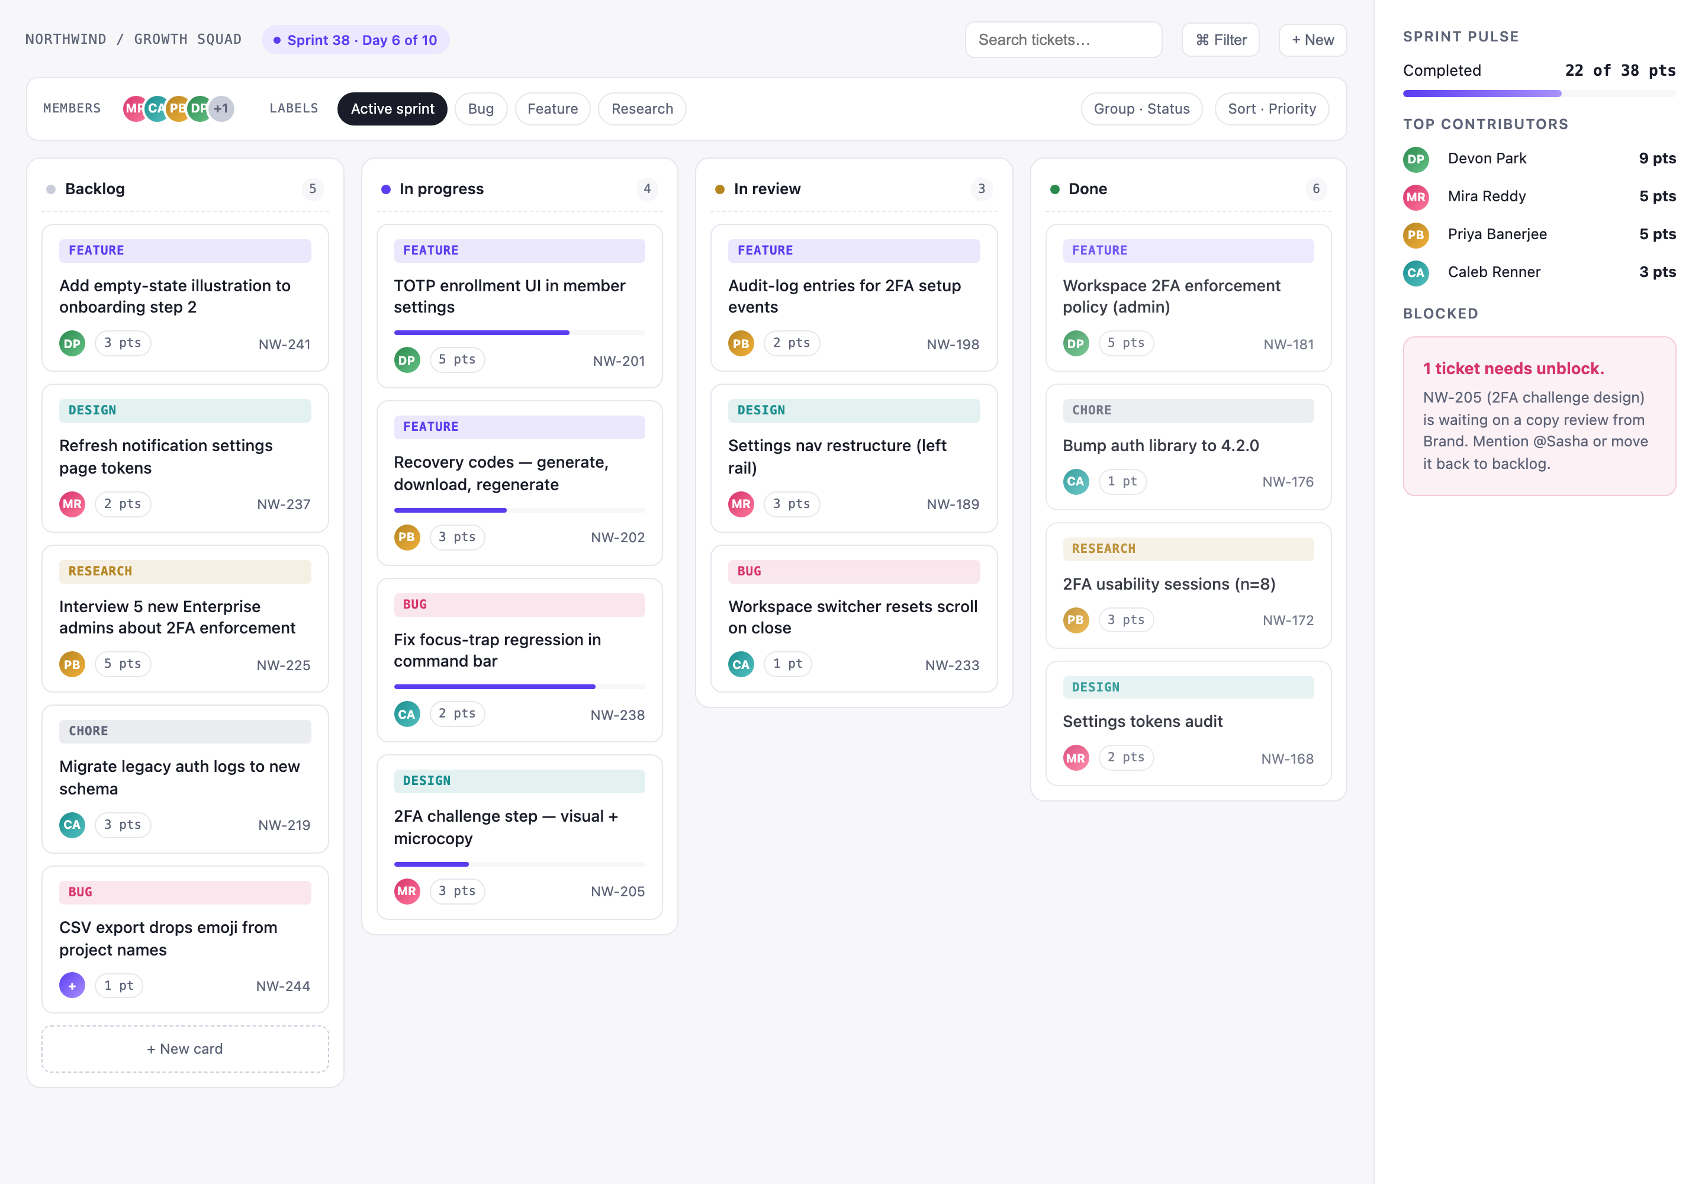Click MR avatar on card NW-205
This screenshot has width=1705, height=1184.
pos(407,892)
